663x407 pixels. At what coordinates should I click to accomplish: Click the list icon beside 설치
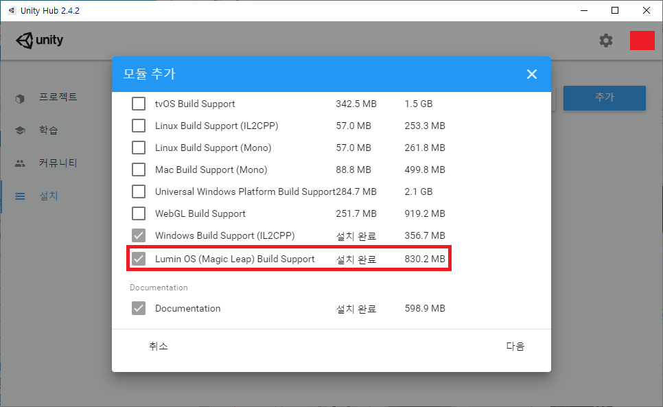click(x=20, y=196)
